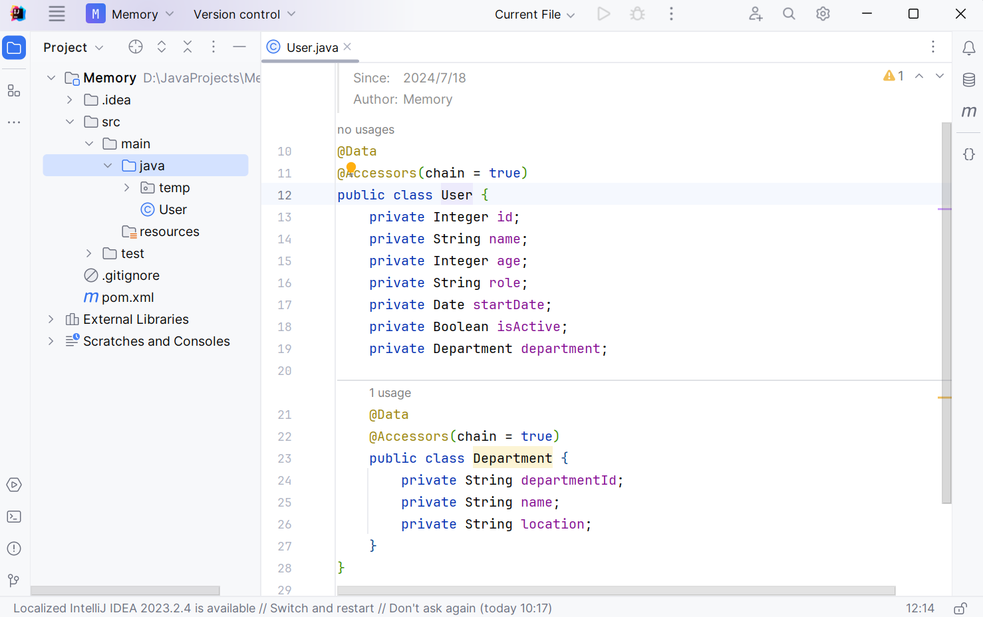Open editor tabs options menu
The width and height of the screenshot is (983, 617).
tap(933, 47)
